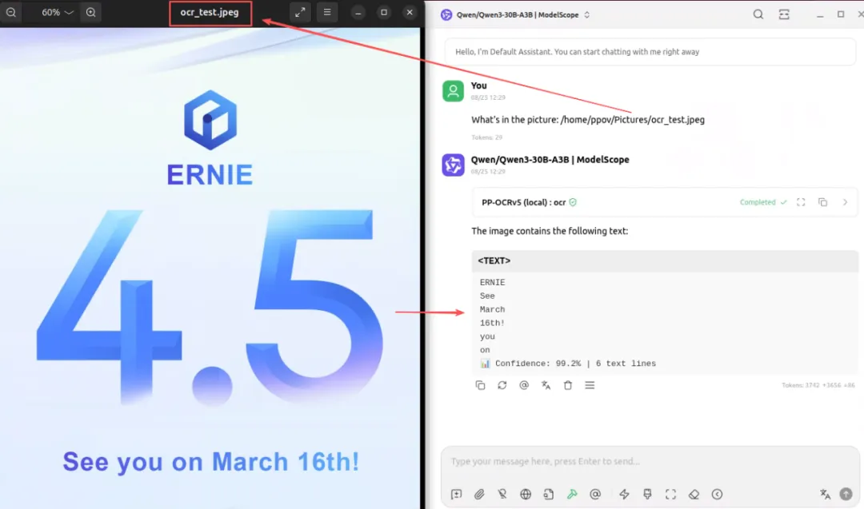Copy the OCR tool call result
The width and height of the screenshot is (864, 509).
click(822, 202)
